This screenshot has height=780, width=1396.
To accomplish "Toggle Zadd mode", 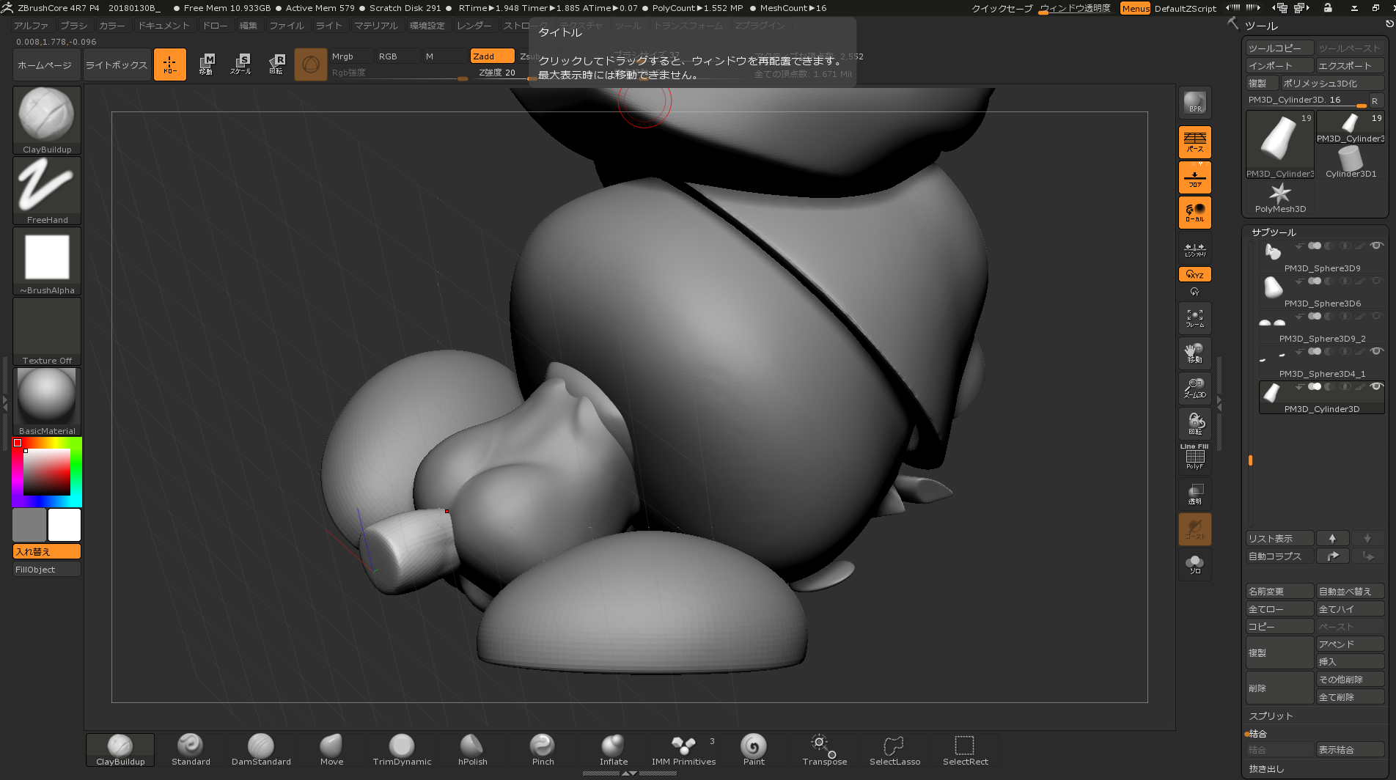I will tap(491, 56).
